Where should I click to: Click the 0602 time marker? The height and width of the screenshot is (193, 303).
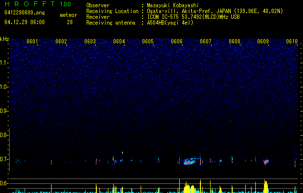(61, 41)
